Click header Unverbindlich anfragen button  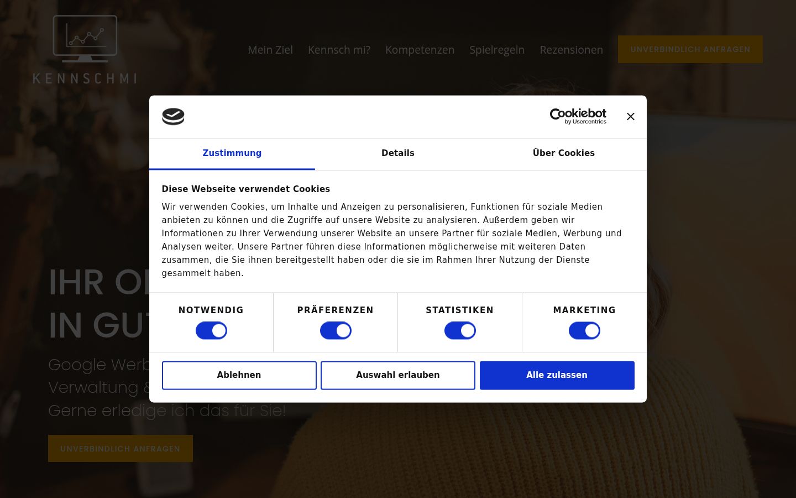point(690,49)
